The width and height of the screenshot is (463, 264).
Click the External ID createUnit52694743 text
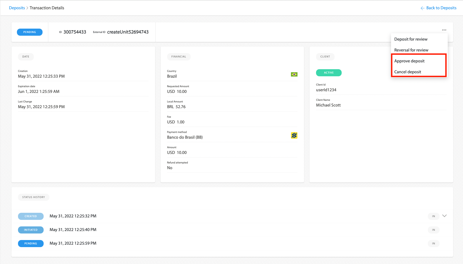[128, 32]
